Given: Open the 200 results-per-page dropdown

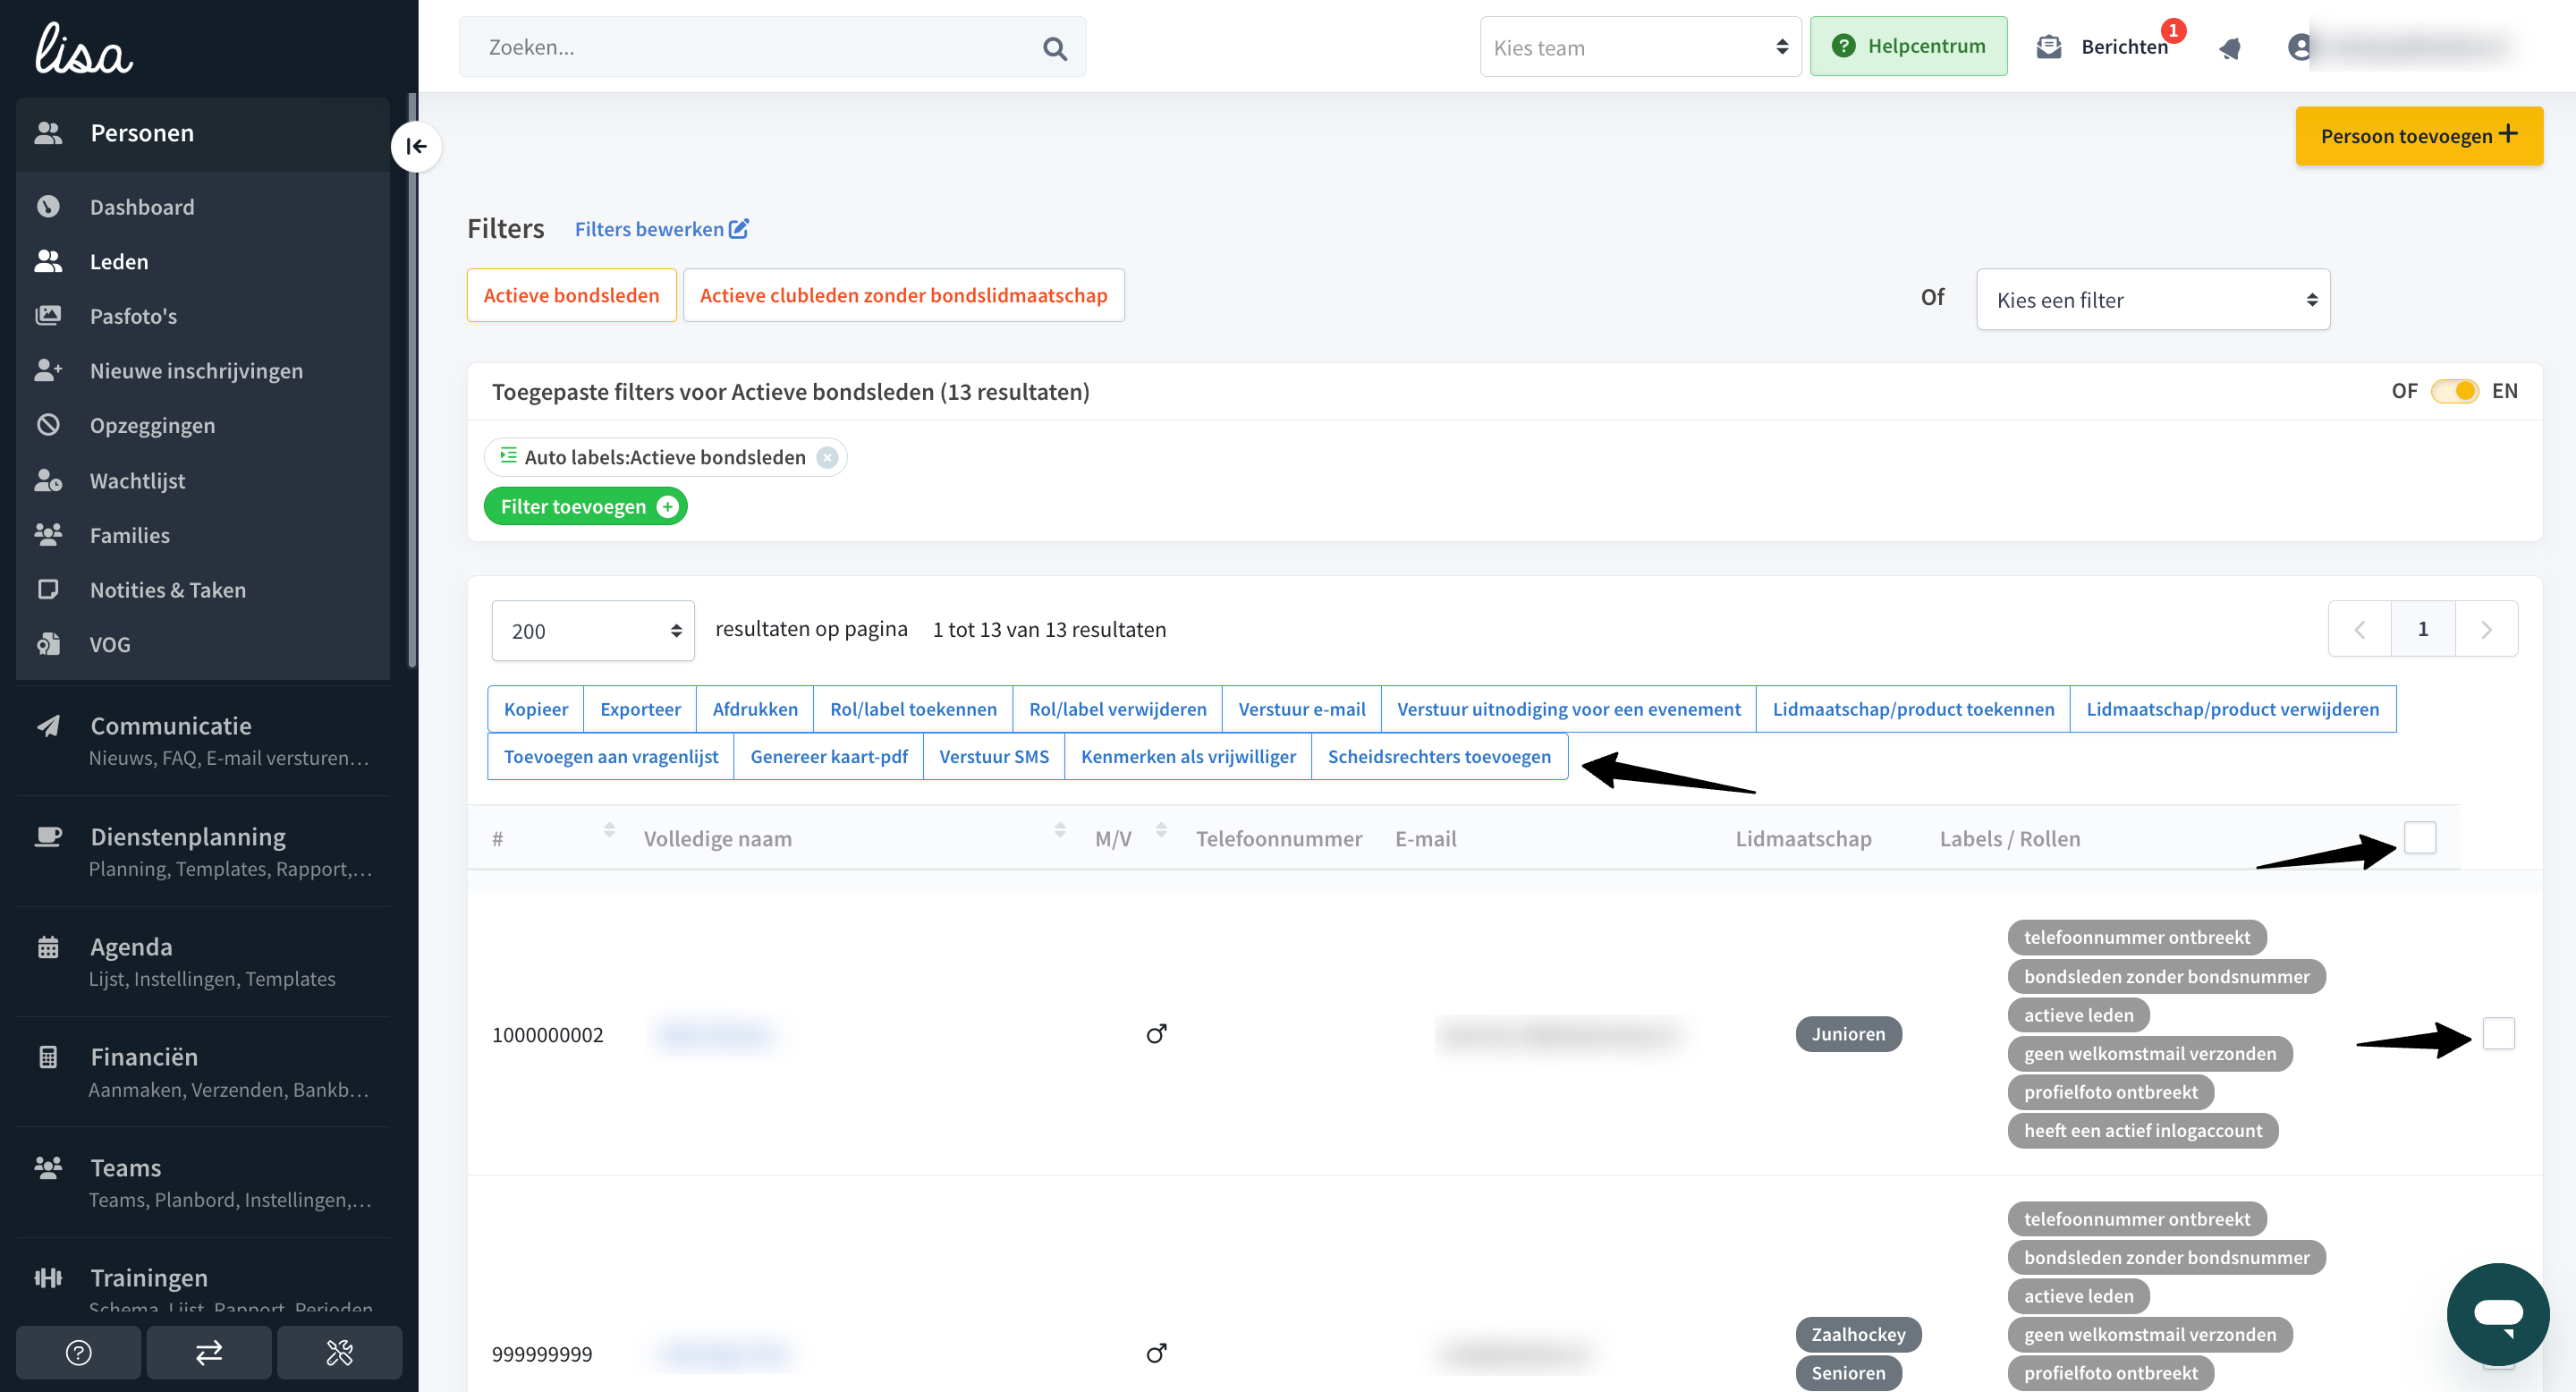Looking at the screenshot, I should click(x=593, y=631).
